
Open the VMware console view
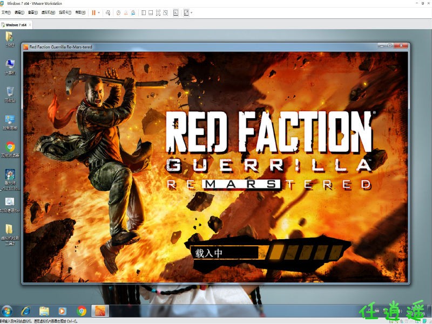[176, 12]
